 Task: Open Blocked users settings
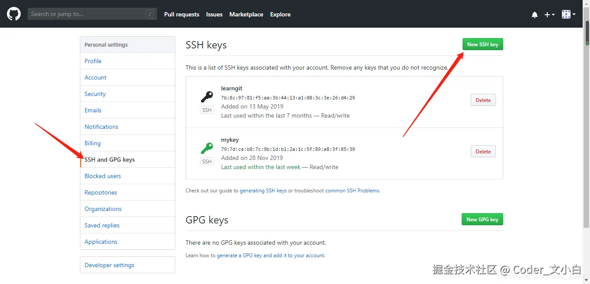[x=127, y=176]
